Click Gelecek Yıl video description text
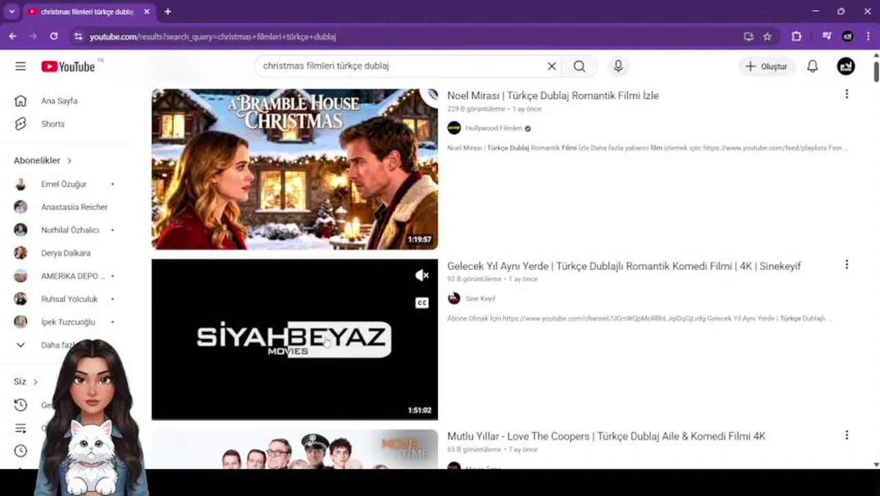 pyautogui.click(x=640, y=318)
